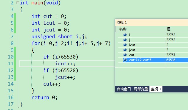
Task: Select the expression icon for cut*7+2-cut*5
Action: tap(125, 60)
